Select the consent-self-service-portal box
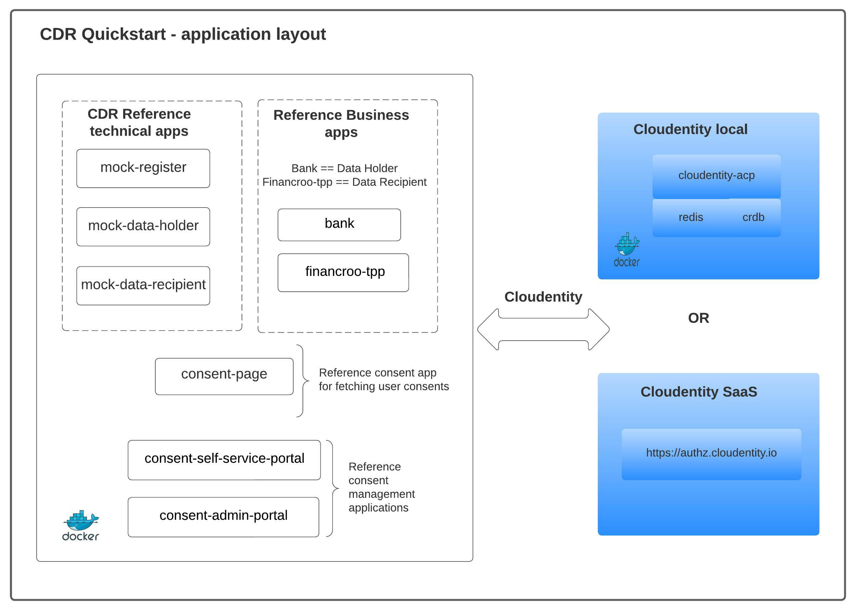Screen dimensions: 850x609 click(x=224, y=460)
